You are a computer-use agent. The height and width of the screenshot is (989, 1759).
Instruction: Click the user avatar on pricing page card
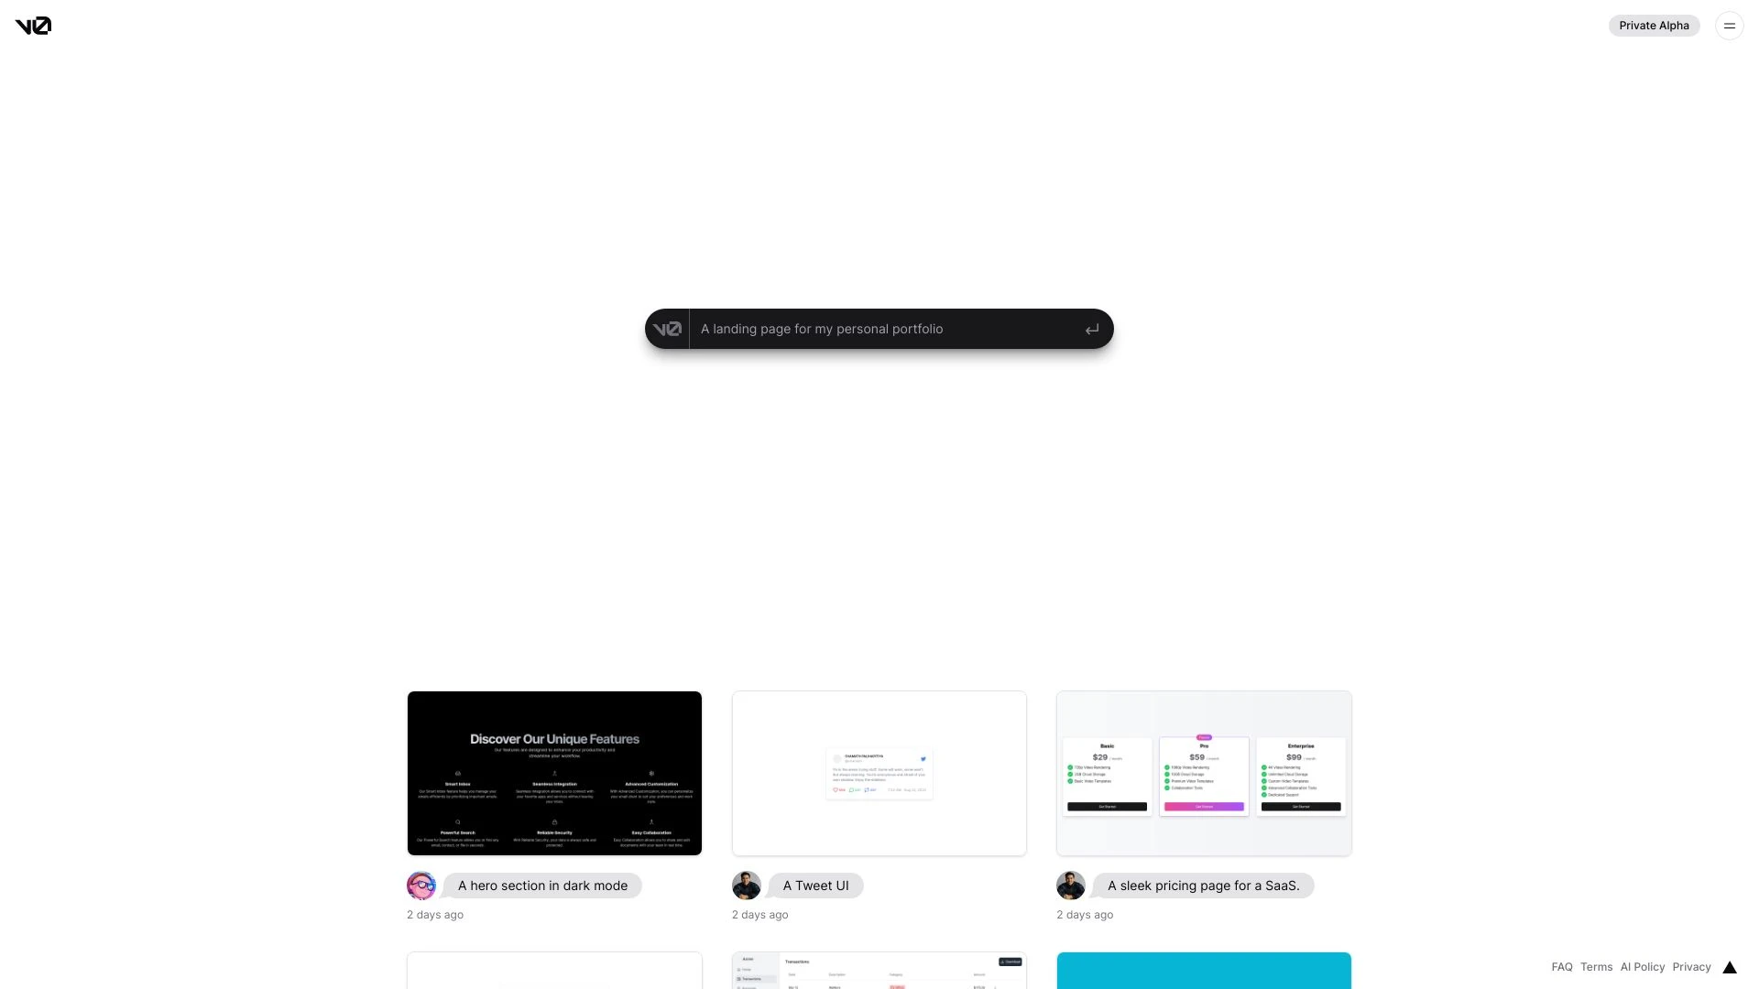tap(1068, 886)
